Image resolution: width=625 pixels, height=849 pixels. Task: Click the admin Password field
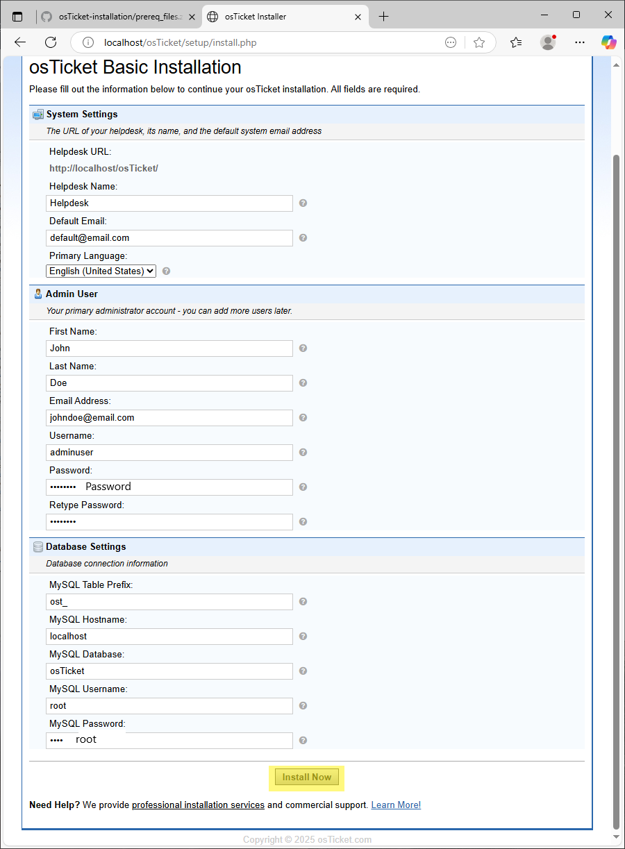pos(169,487)
